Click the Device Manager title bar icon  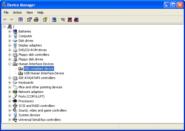coord(4,5)
